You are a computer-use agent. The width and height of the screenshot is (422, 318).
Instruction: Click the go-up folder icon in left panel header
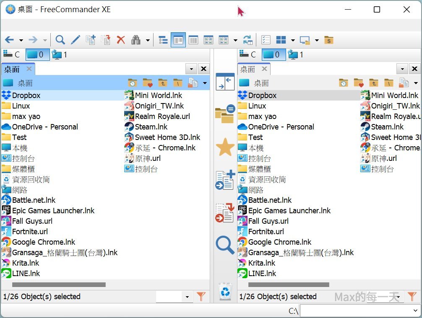[x=162, y=83]
